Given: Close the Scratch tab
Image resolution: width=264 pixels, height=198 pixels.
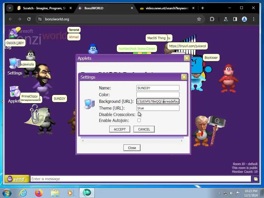Looking at the screenshot, I should point(71,8).
